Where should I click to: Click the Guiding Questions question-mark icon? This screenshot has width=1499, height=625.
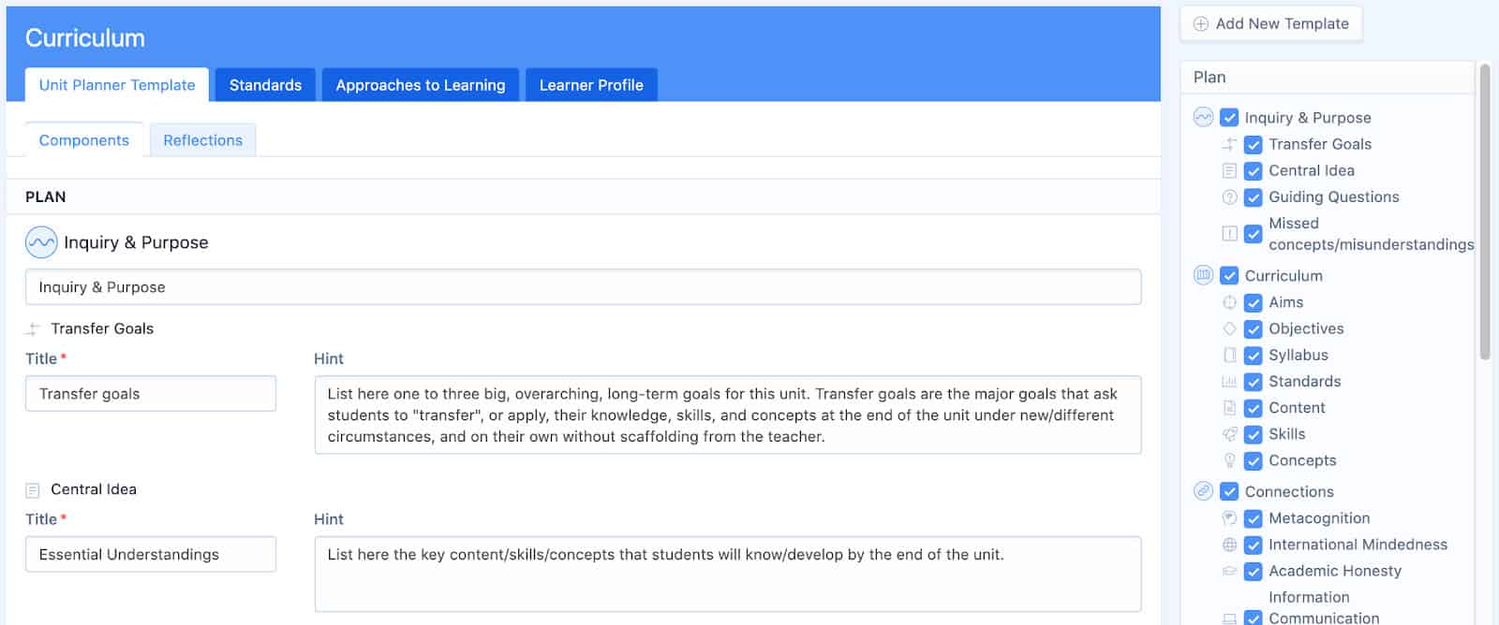(1229, 197)
